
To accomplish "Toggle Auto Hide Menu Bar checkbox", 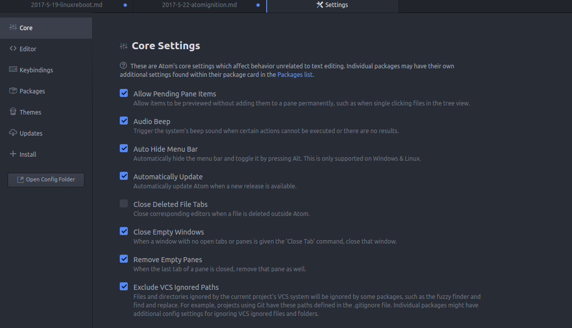I will pos(124,149).
